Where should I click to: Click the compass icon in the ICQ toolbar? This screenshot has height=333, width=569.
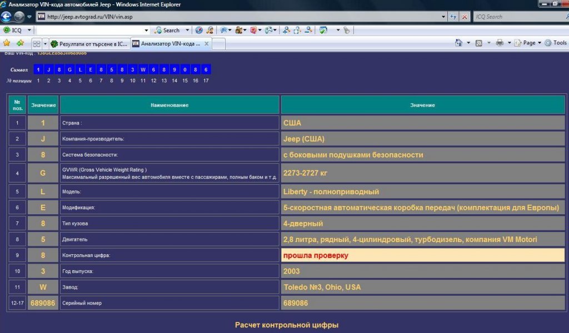click(199, 30)
